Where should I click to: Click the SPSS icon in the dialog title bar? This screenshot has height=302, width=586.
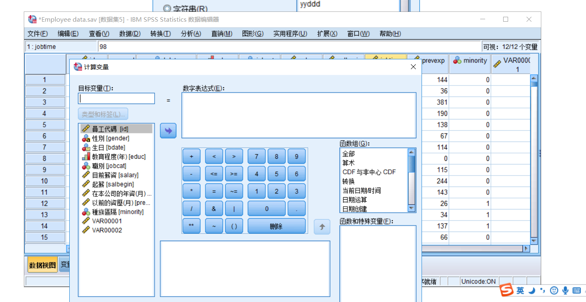[78, 67]
